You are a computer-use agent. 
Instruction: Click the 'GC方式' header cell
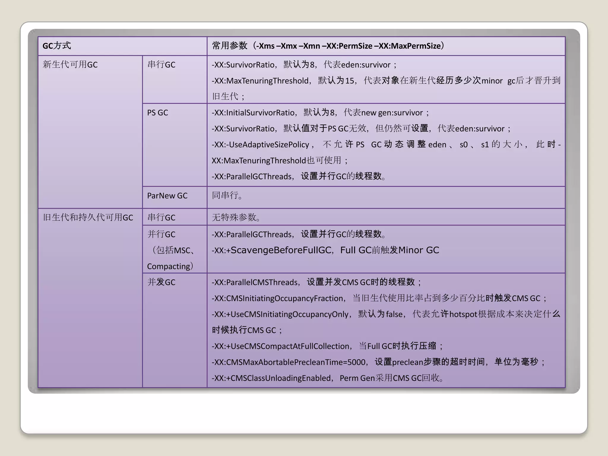122,46
